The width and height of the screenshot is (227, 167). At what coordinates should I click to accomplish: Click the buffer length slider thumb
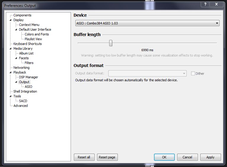tap(111, 43)
